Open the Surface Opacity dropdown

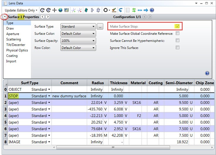click(78, 41)
